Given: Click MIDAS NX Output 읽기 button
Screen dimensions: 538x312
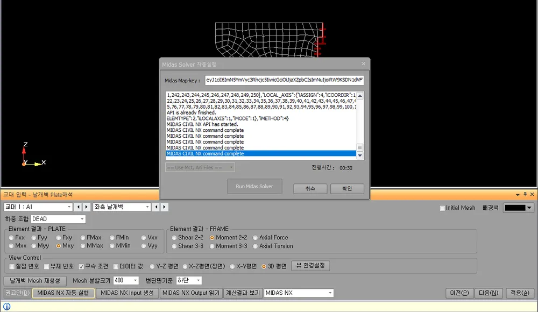Looking at the screenshot, I should pos(191,293).
